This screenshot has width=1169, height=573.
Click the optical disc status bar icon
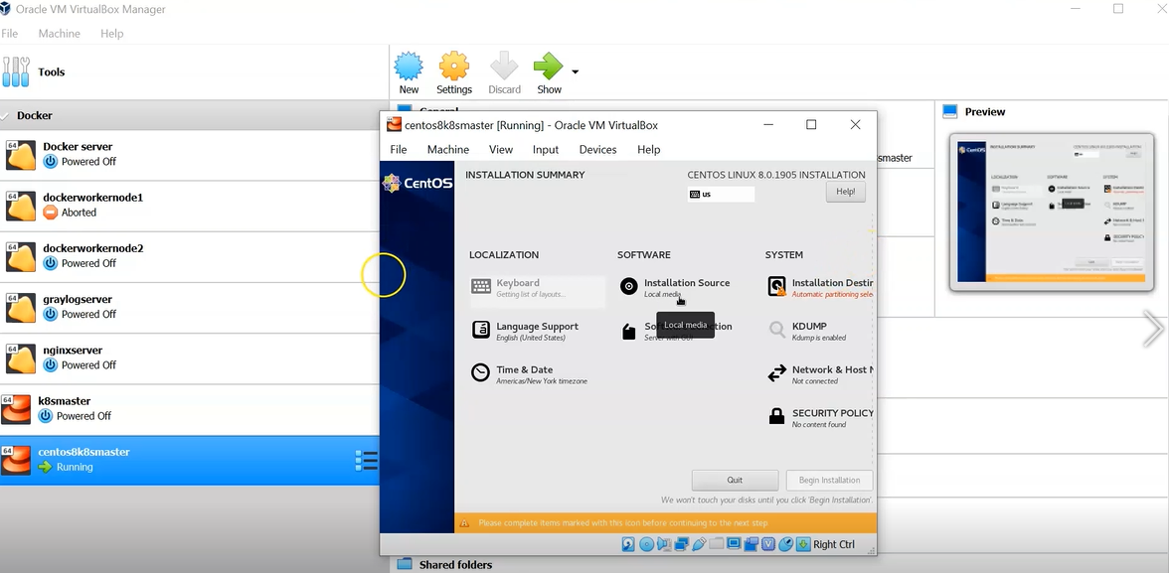(646, 544)
